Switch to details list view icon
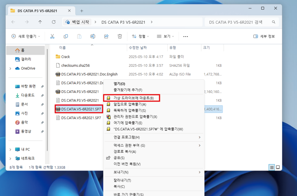The width and height of the screenshot is (297, 196). (x=272, y=167)
